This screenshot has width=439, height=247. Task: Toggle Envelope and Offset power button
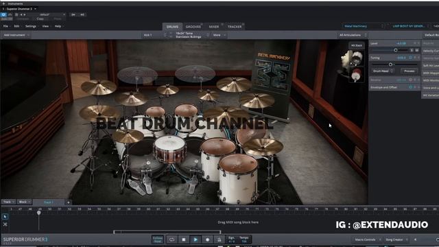(410, 87)
